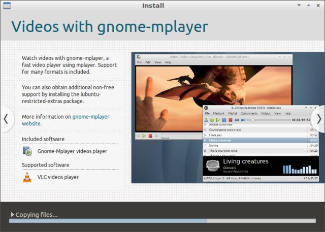Expand the Copying files details triangle
Viewport: 325px width, 232px height.
click(x=12, y=215)
